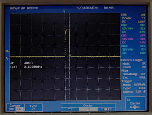Click the CH1 ground reference marker
Image resolution: width=152 pixels, height=115 pixels.
[x=8, y=58]
